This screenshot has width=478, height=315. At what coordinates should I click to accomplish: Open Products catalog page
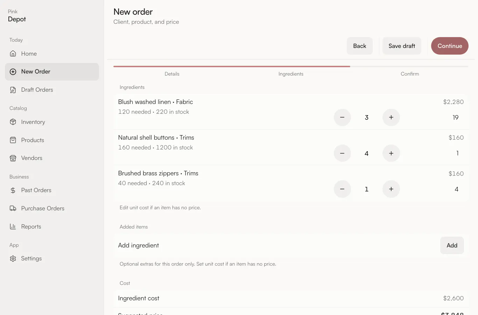click(52, 140)
